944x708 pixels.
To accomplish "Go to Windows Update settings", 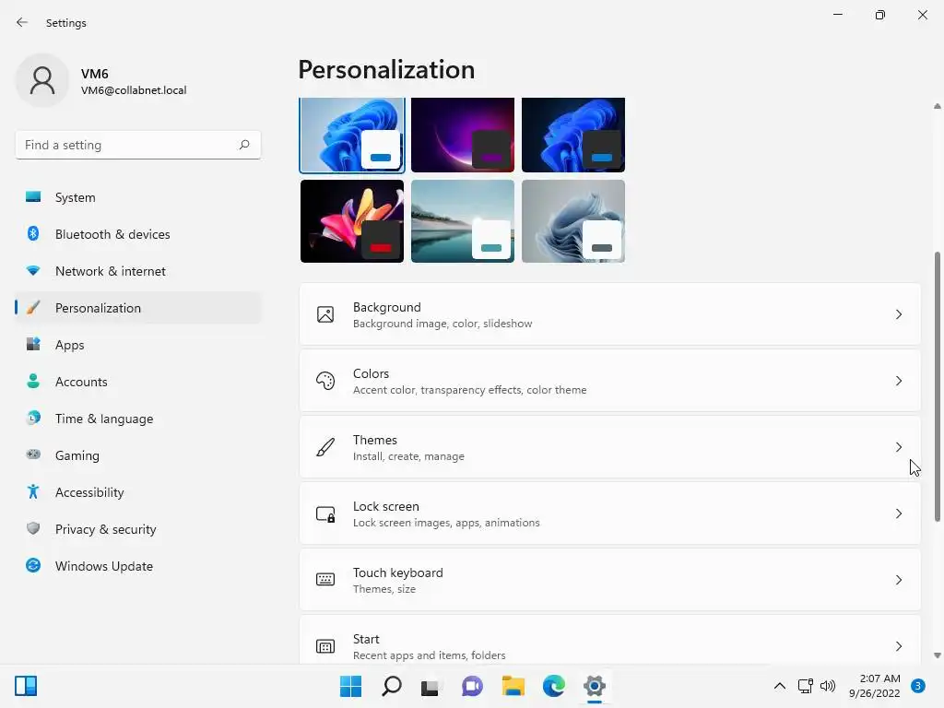I will [138, 565].
